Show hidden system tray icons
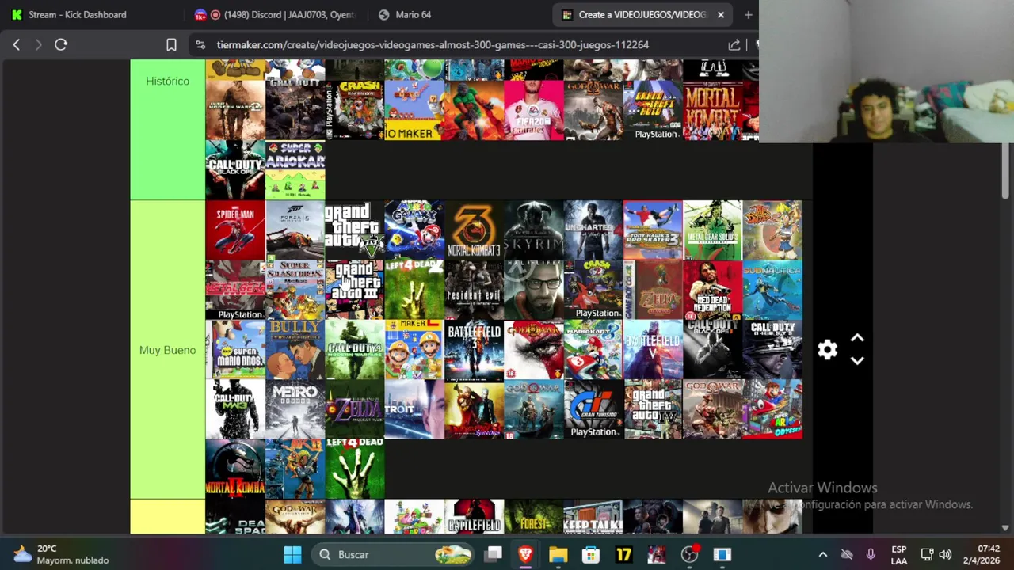The height and width of the screenshot is (570, 1014). coord(822,554)
